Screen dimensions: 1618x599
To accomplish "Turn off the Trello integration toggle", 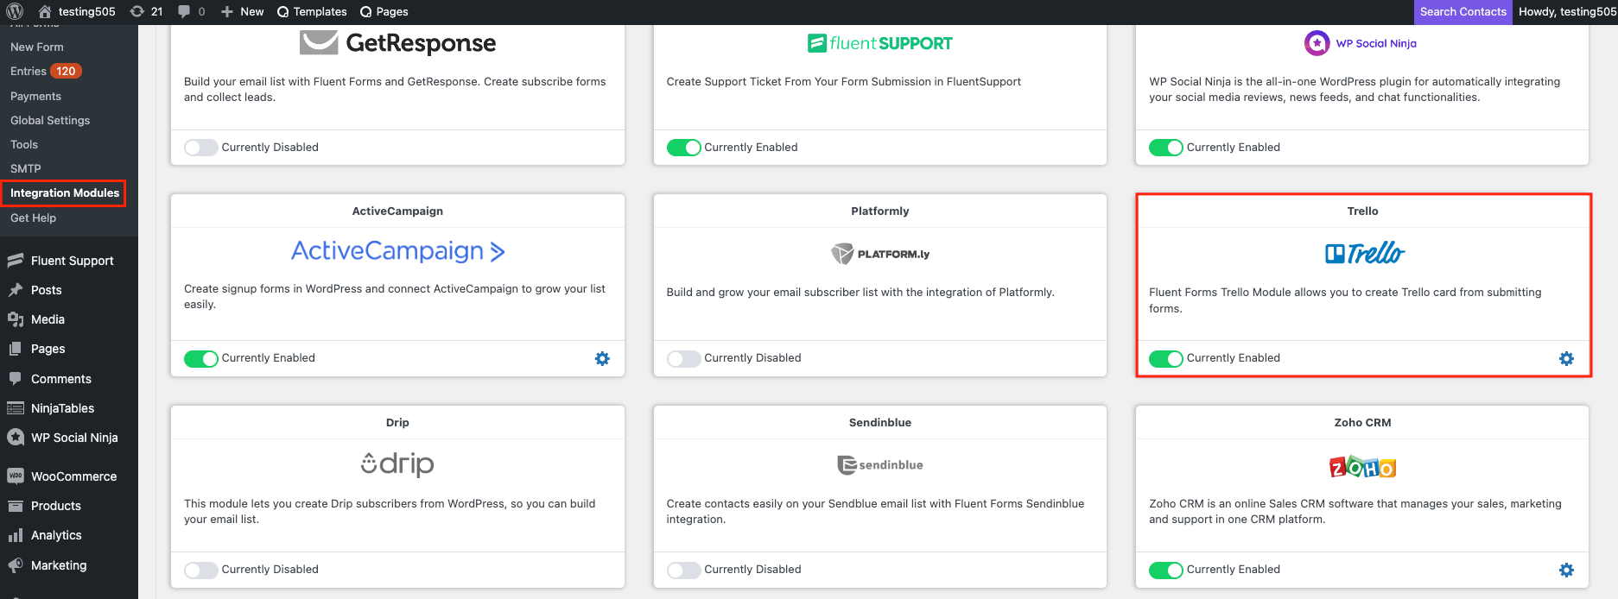I will [1165, 358].
